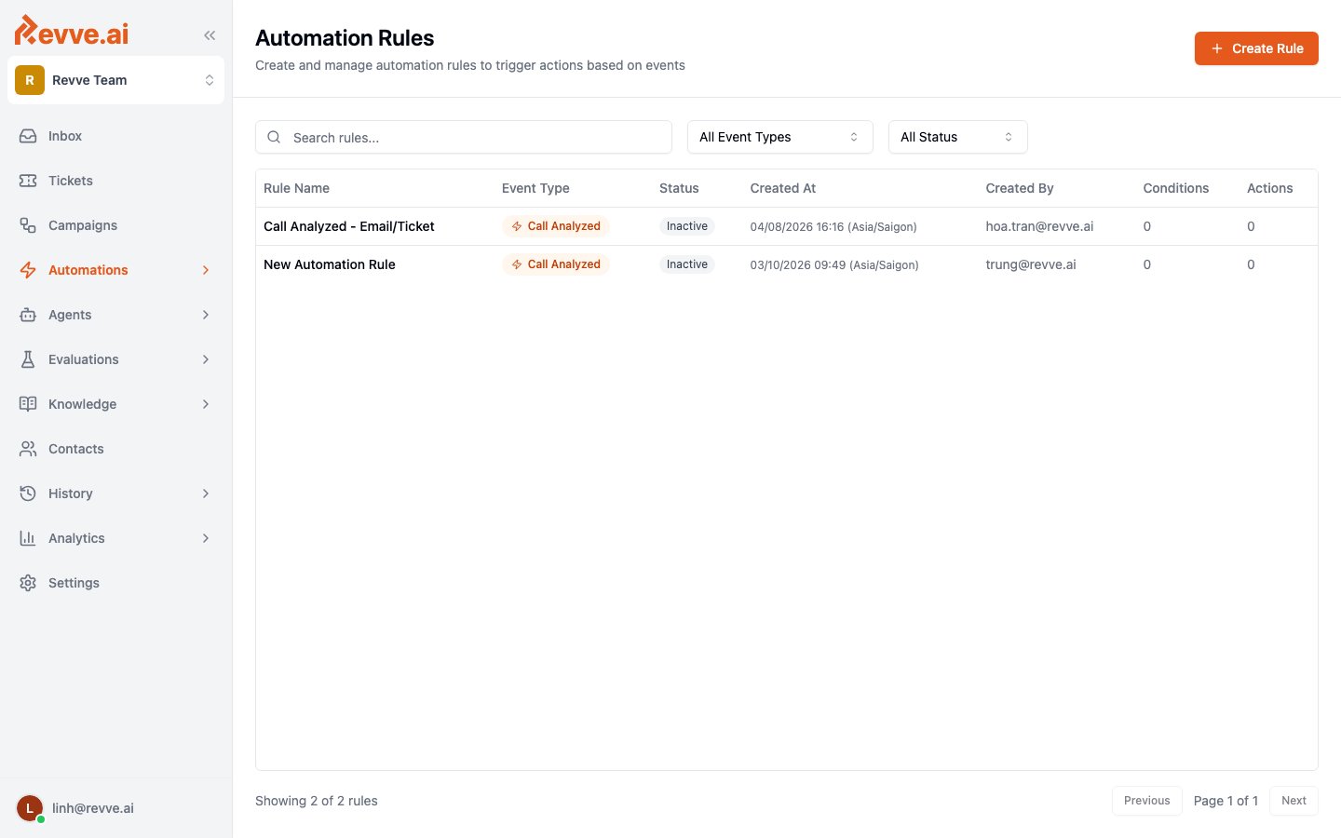This screenshot has height=838, width=1341.
Task: Expand the Automations submenu chevron
Action: [206, 270]
